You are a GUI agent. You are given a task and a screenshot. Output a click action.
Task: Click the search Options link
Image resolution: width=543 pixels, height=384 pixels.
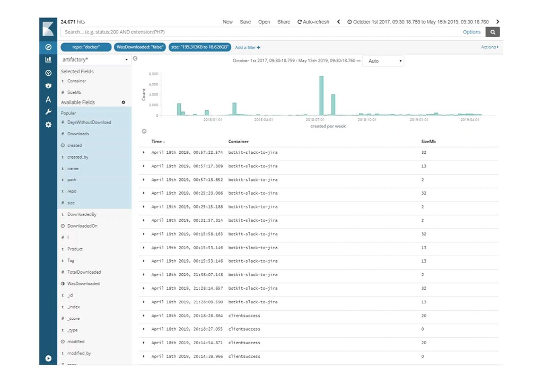471,32
